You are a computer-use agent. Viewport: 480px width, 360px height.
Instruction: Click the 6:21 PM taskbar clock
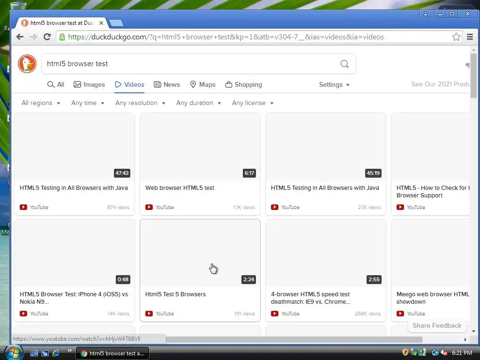(462, 353)
